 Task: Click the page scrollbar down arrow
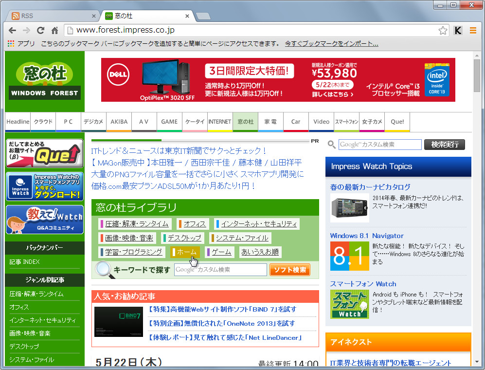coord(477,362)
